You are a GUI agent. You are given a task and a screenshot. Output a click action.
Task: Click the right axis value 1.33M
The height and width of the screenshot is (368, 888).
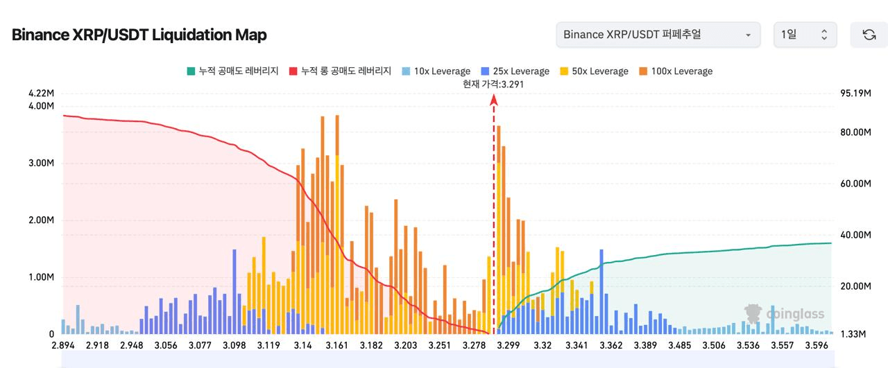(853, 335)
